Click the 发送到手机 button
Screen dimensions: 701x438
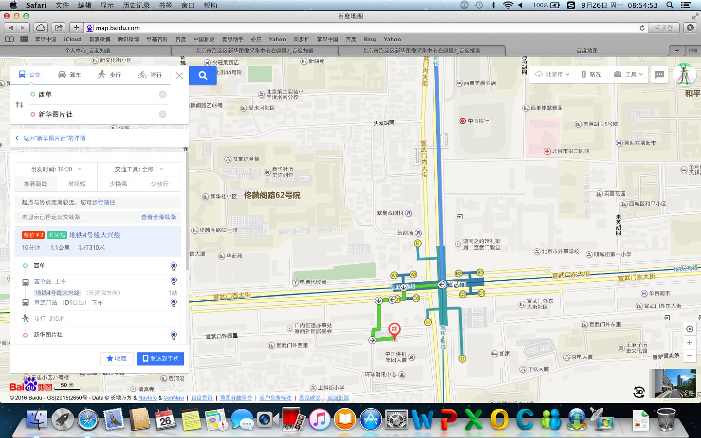160,359
